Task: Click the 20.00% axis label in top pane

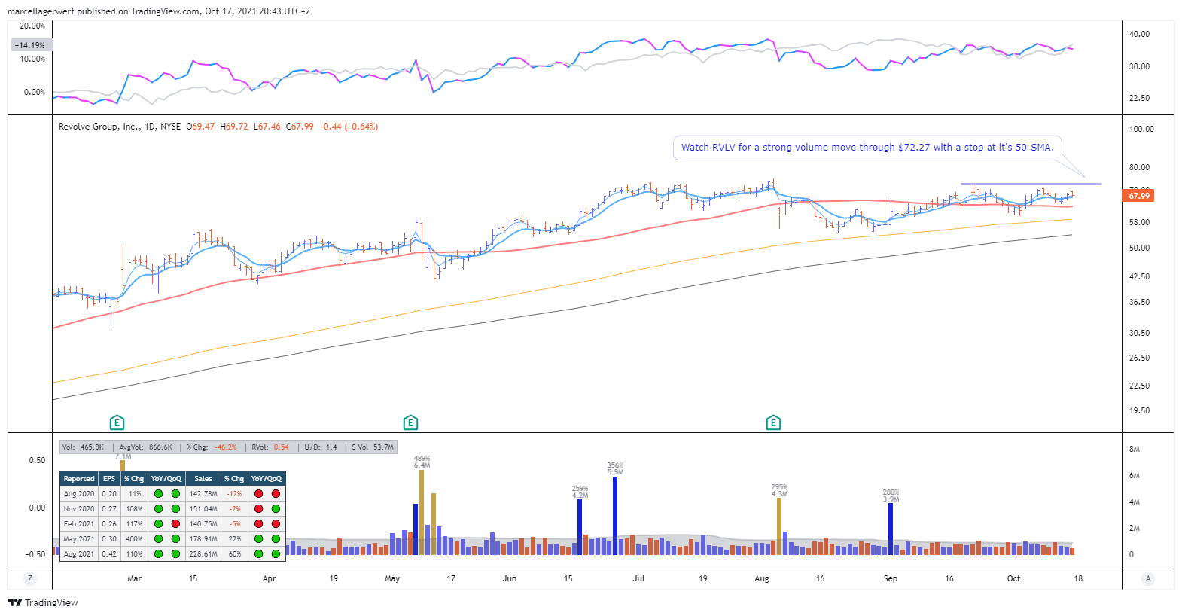Action: click(x=32, y=26)
